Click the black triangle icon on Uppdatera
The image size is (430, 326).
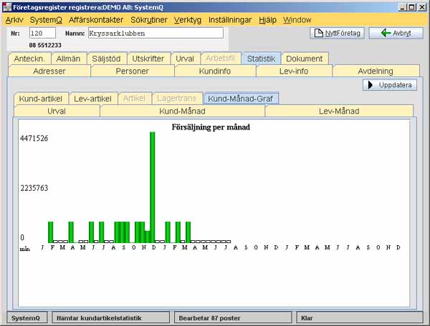pos(371,85)
